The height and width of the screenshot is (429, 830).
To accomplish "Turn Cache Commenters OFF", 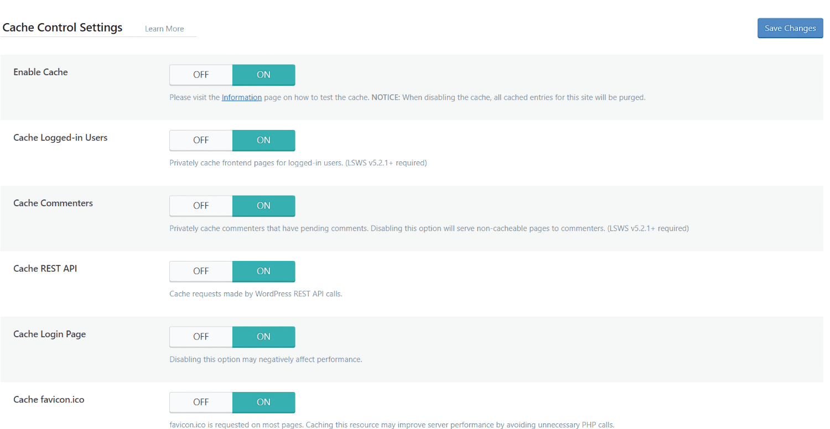I will (201, 206).
